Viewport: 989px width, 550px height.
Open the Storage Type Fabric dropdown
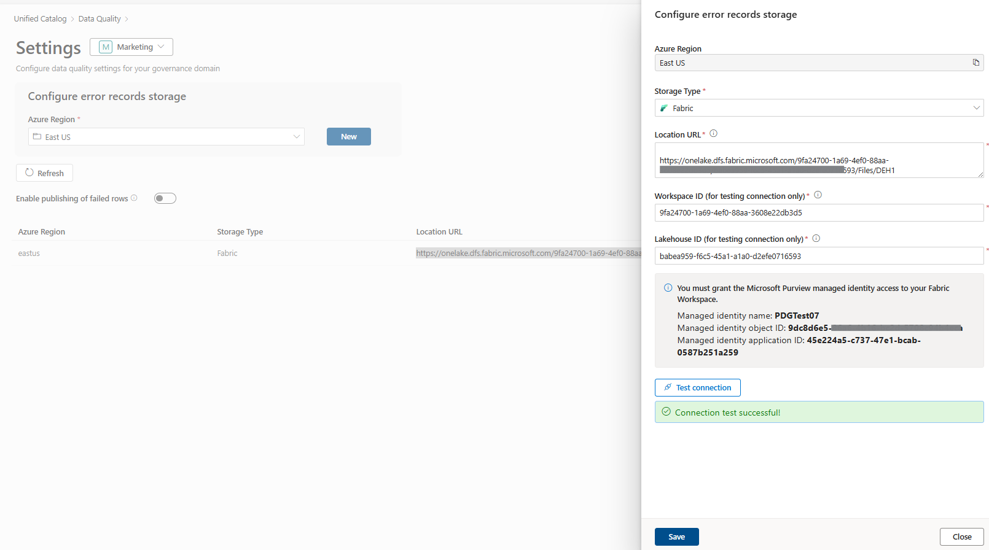[x=819, y=108]
